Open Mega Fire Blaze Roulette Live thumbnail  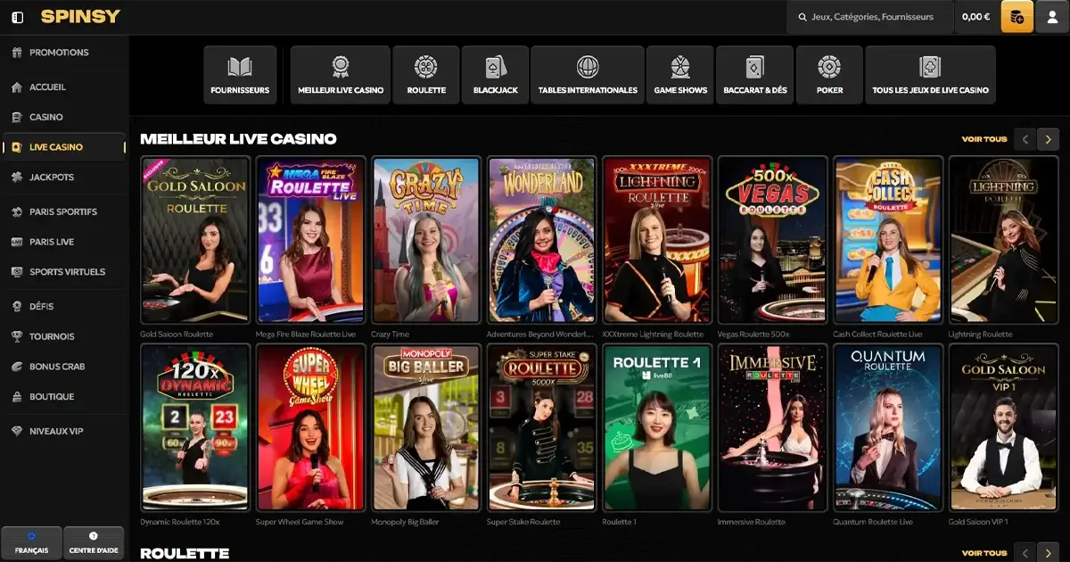pyautogui.click(x=311, y=240)
